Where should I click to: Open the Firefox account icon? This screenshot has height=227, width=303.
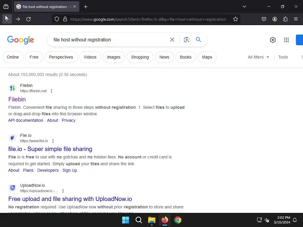275,19
